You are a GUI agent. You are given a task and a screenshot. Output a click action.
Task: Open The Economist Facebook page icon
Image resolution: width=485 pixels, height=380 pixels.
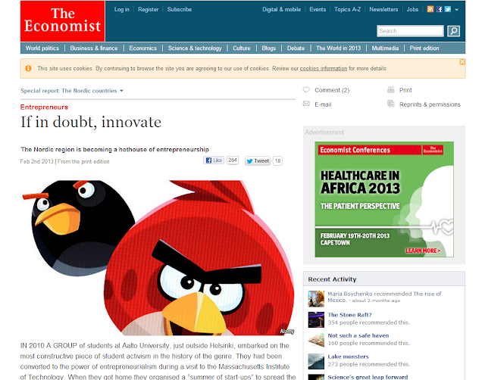[440, 9]
